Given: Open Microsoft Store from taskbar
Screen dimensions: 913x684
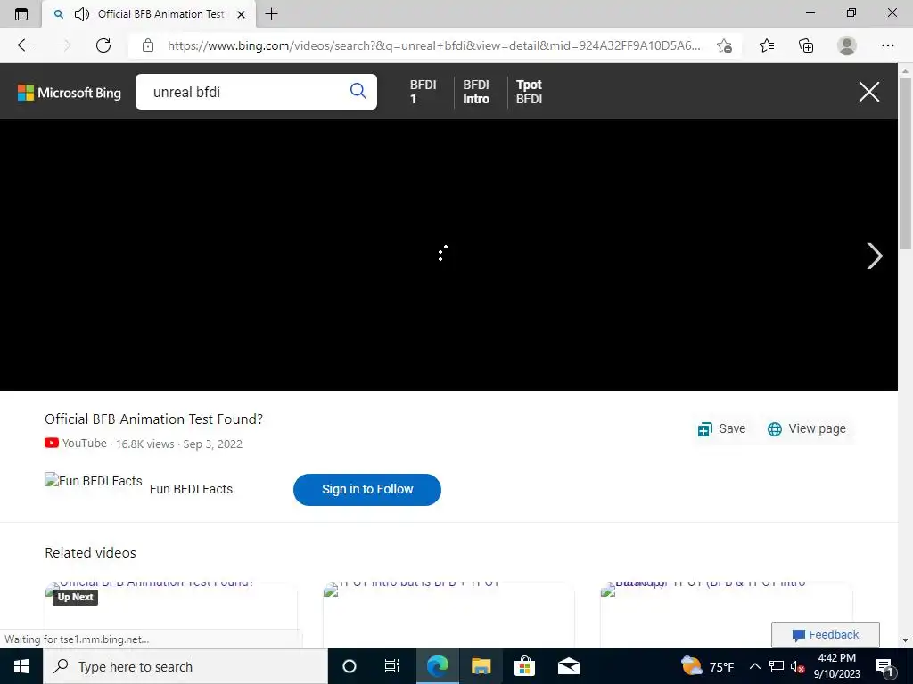Looking at the screenshot, I should tap(524, 666).
